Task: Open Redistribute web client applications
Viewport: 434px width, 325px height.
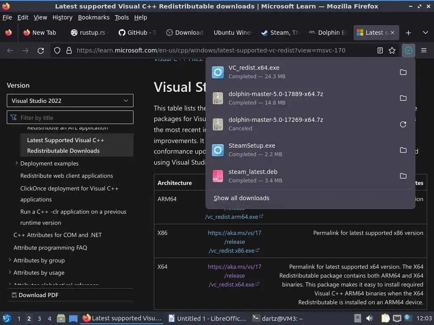Action: tap(67, 176)
